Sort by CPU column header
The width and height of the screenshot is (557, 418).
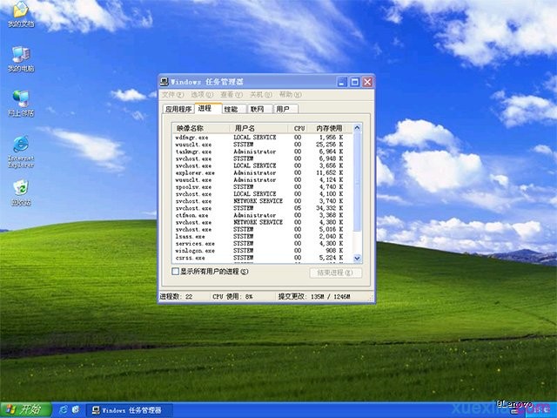(x=298, y=128)
